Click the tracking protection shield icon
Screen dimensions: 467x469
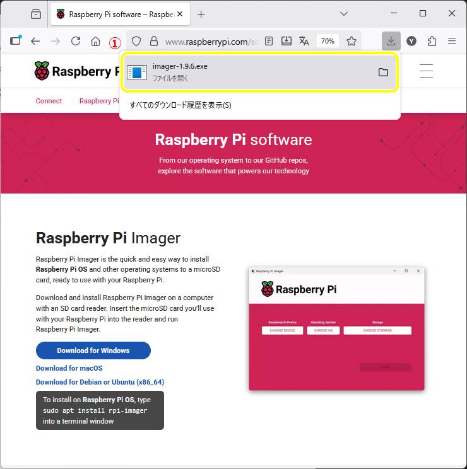coord(136,41)
